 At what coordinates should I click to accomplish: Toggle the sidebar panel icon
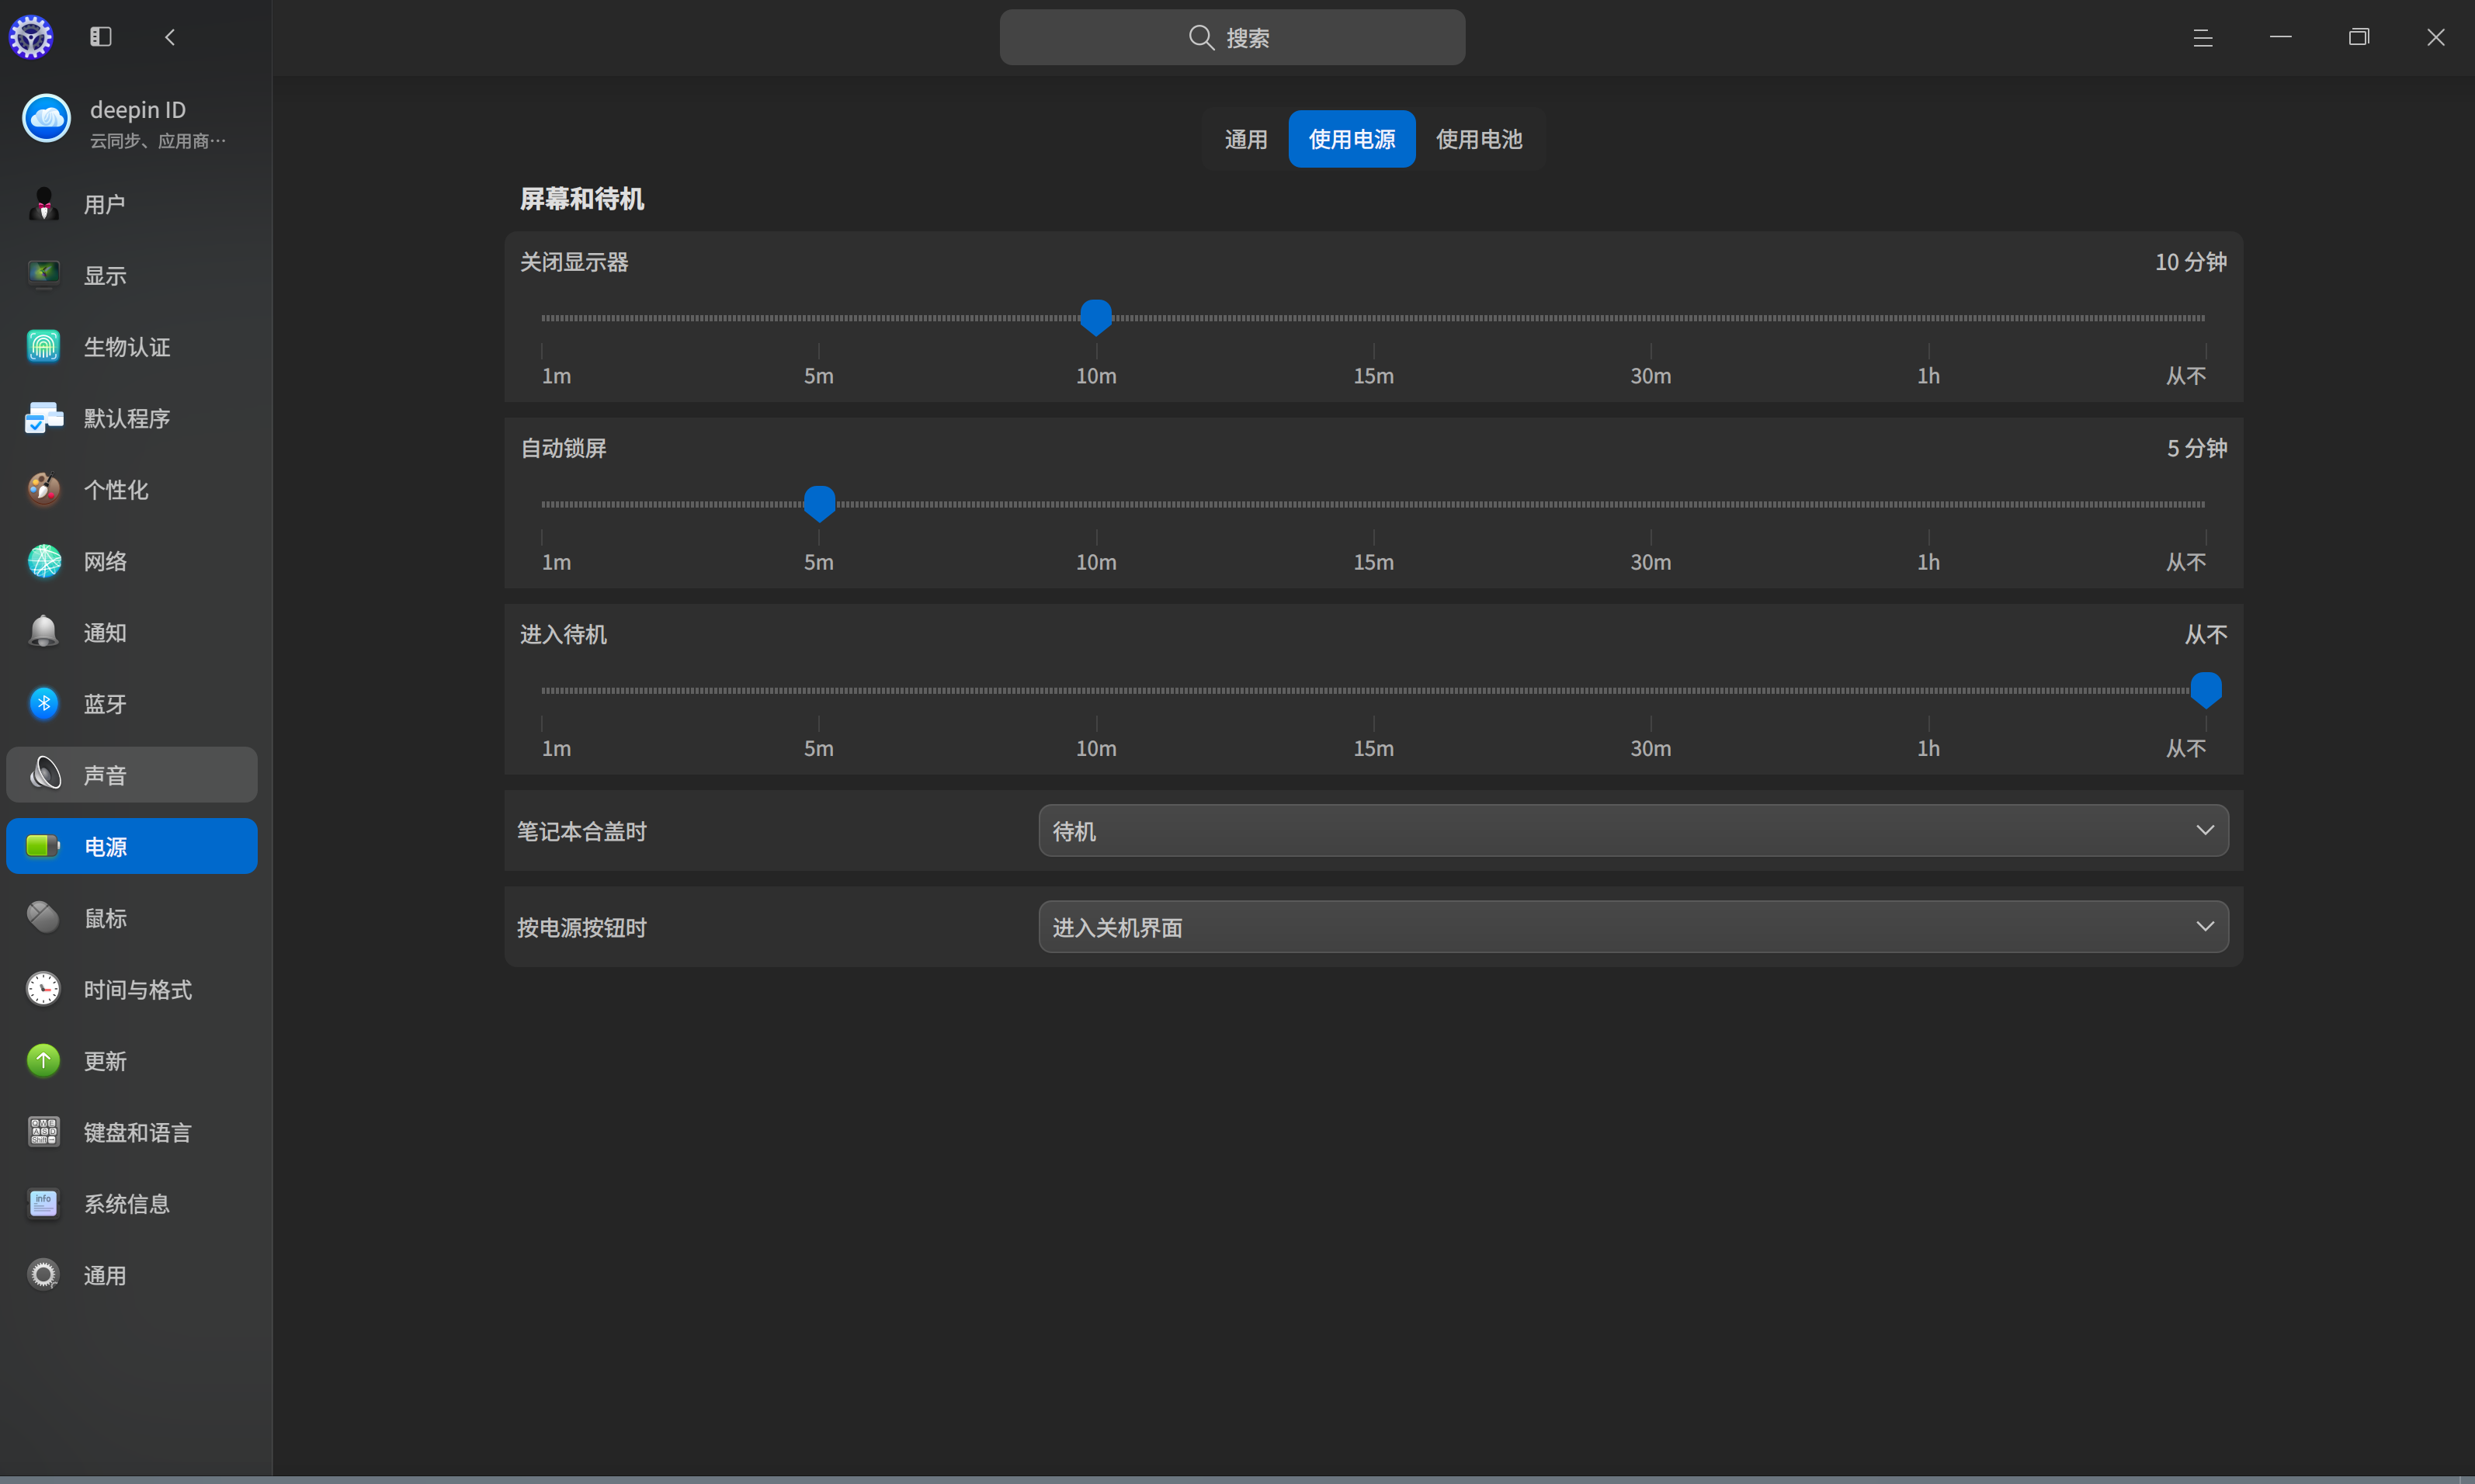click(101, 37)
